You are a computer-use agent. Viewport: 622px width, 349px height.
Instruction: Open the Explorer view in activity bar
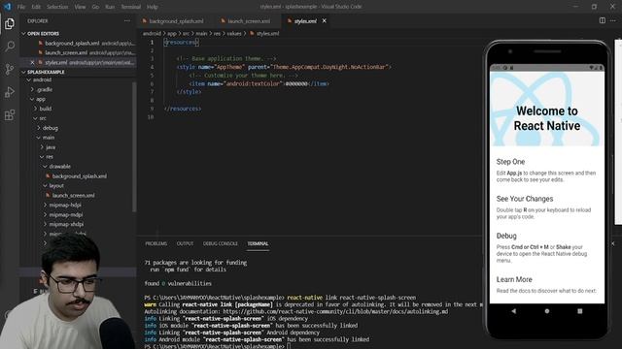[10, 23]
